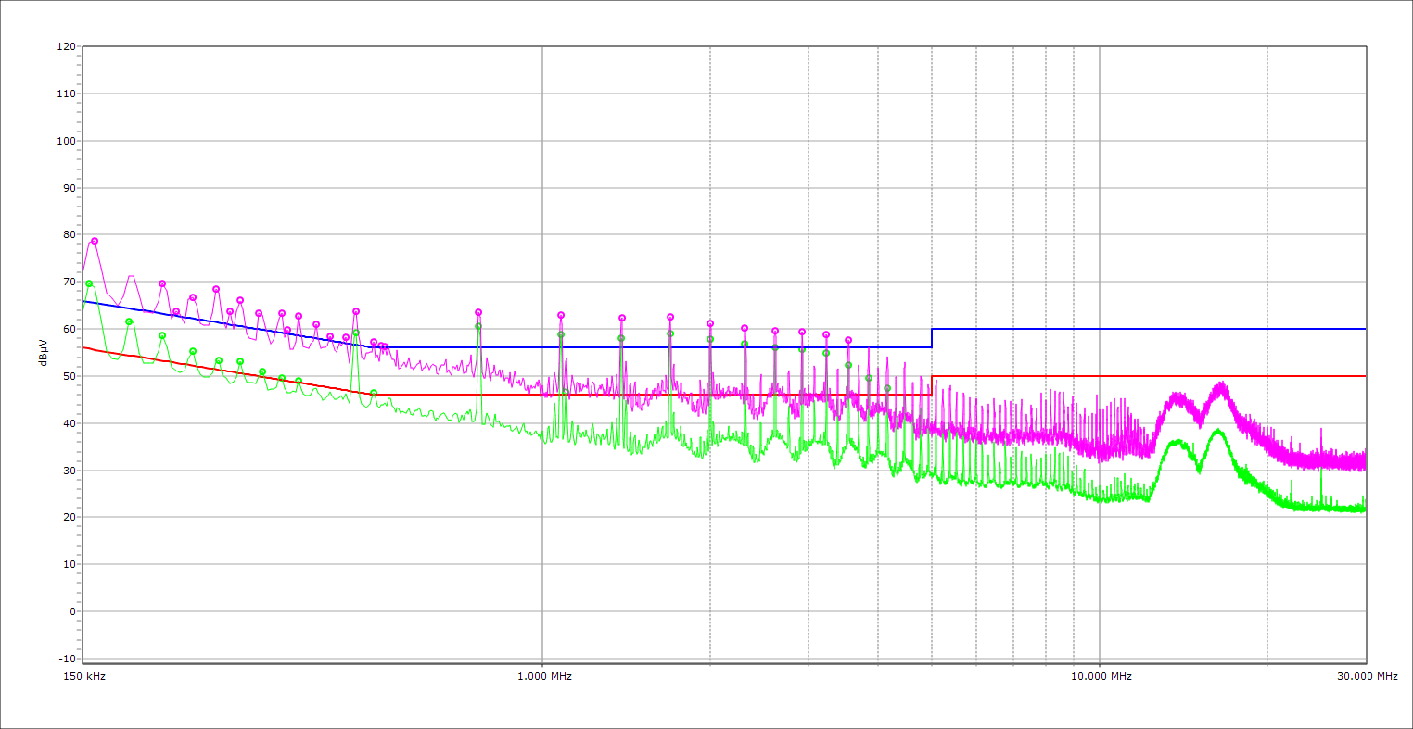Click the "0" y-axis label
The height and width of the screenshot is (729, 1413).
pyautogui.click(x=71, y=611)
